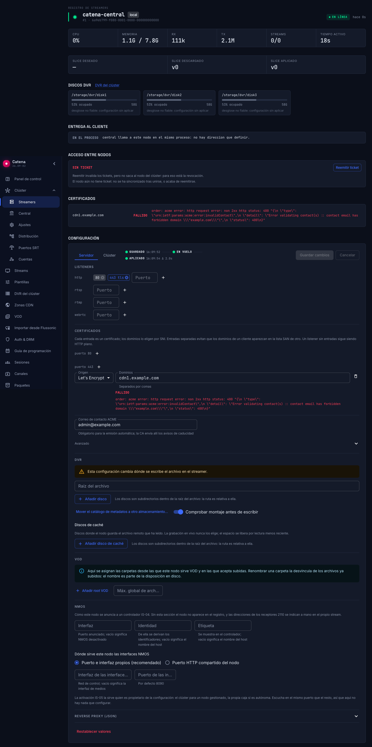Click the Zonas CDN globe icon
This screenshot has width=372, height=747.
pyautogui.click(x=8, y=305)
